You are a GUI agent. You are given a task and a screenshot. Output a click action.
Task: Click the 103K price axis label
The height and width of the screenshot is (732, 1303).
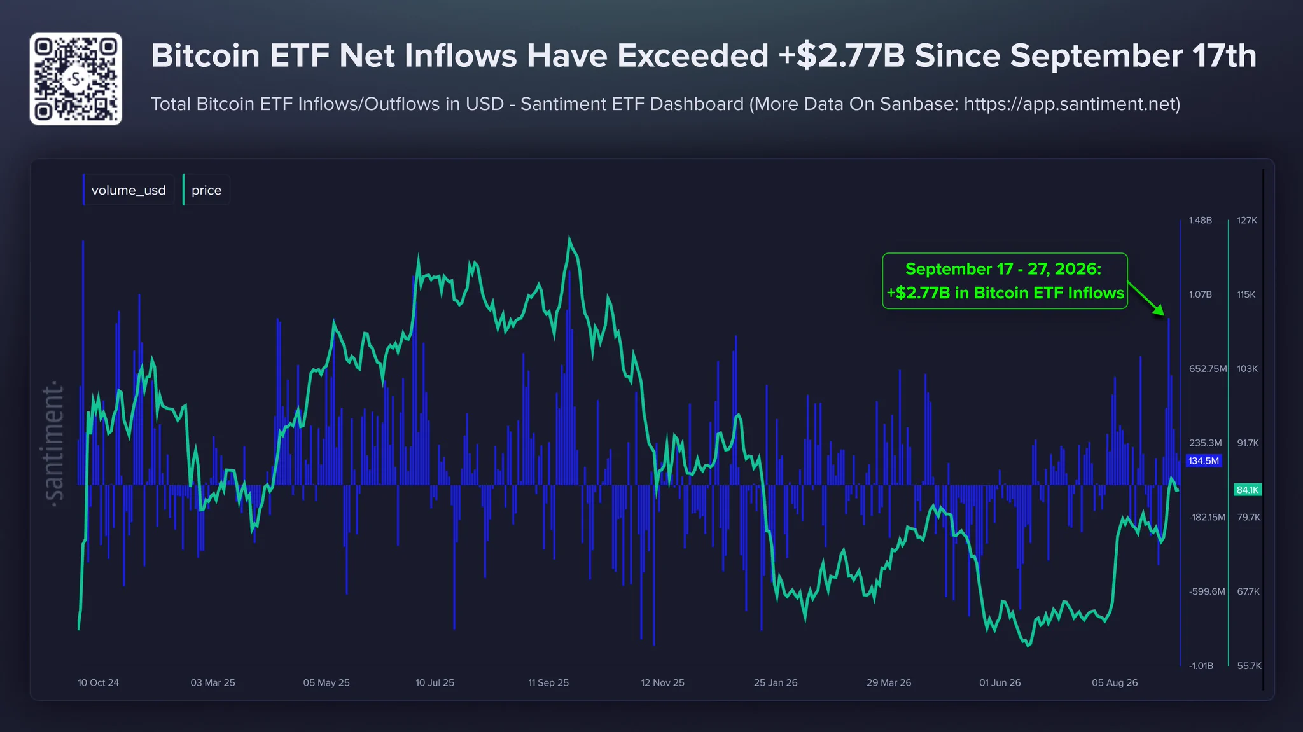click(1247, 369)
